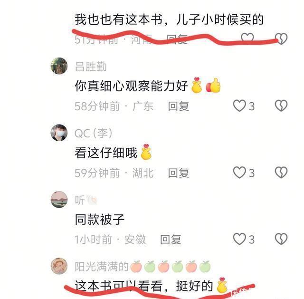The image size is (304, 299).
Task: Tap broken heart on QC (李)'s comment
Action: click(281, 173)
